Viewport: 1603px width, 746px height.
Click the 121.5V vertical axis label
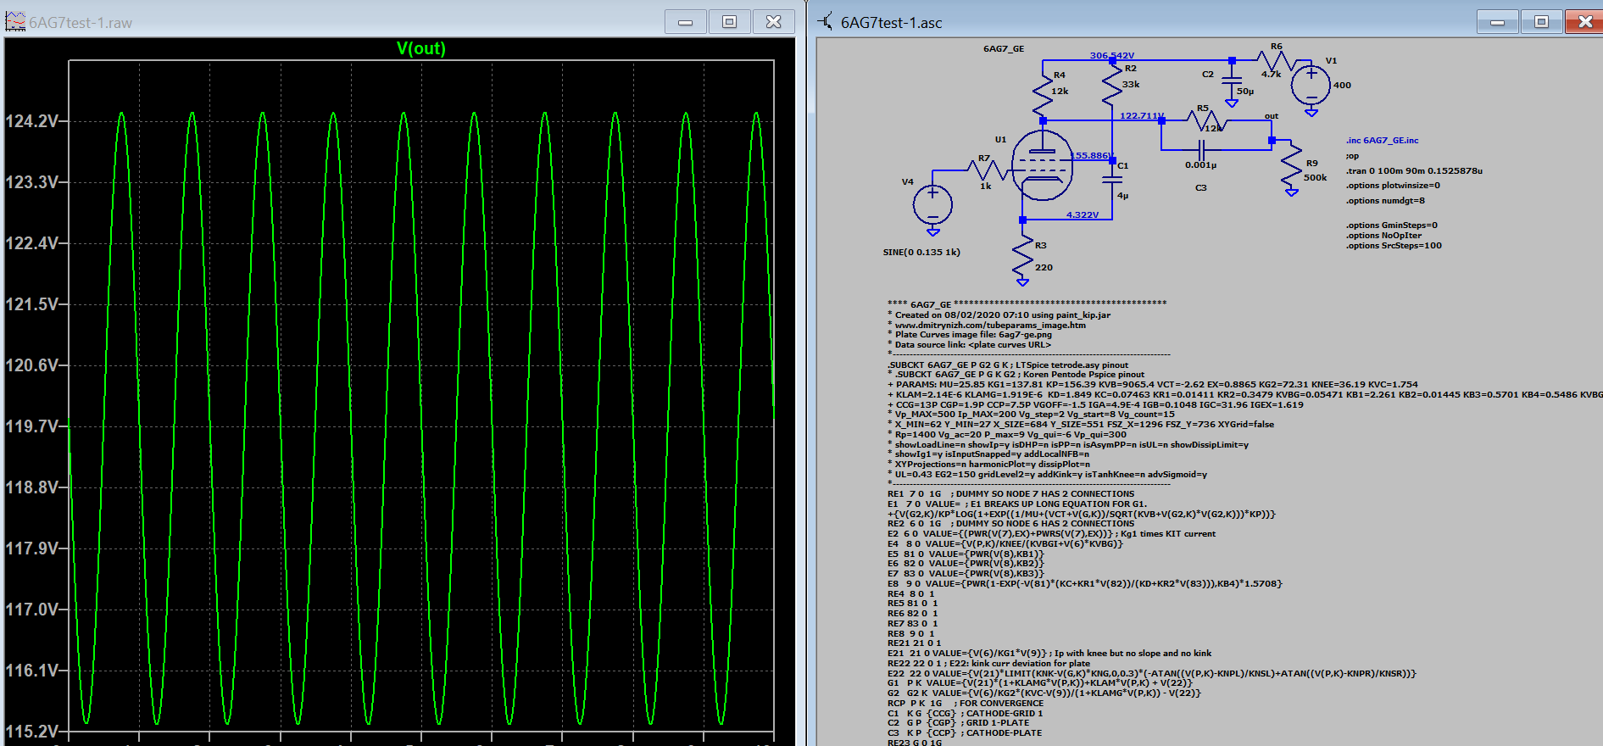tap(31, 304)
